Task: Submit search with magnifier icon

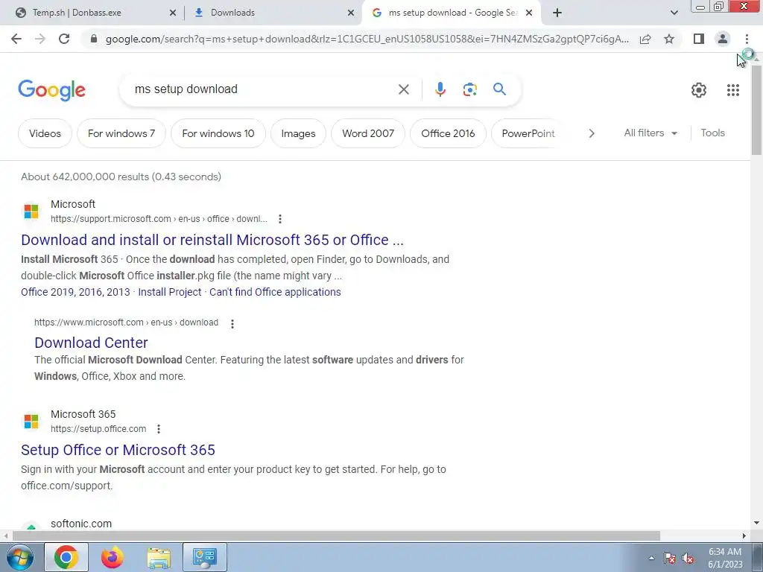Action: pyautogui.click(x=499, y=89)
